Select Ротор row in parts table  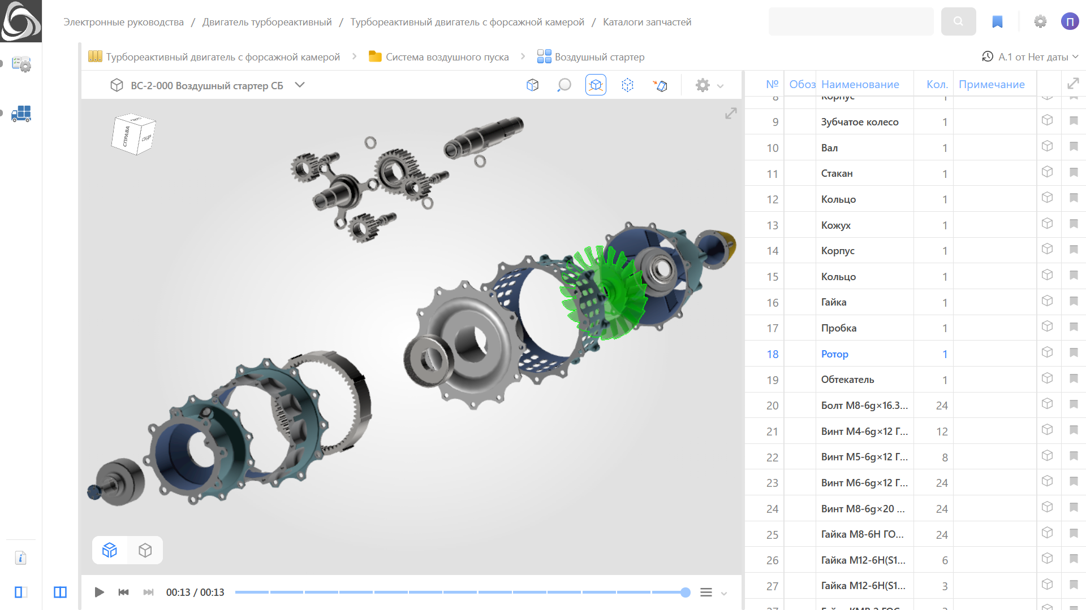pos(915,354)
